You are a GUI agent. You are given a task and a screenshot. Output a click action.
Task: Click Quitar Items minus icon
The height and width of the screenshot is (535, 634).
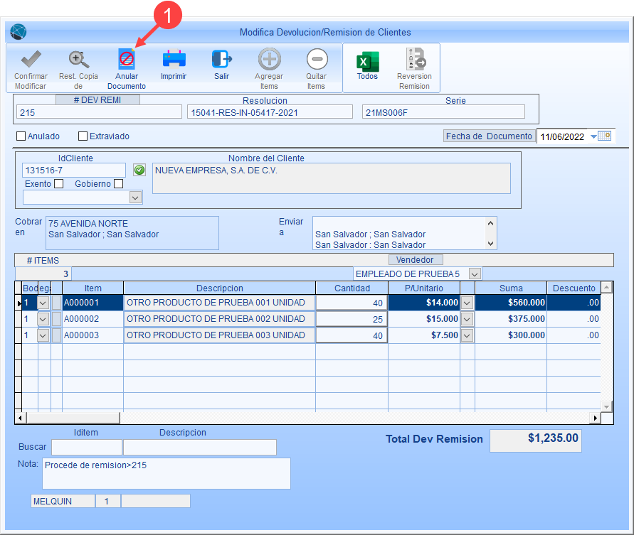[x=317, y=59]
